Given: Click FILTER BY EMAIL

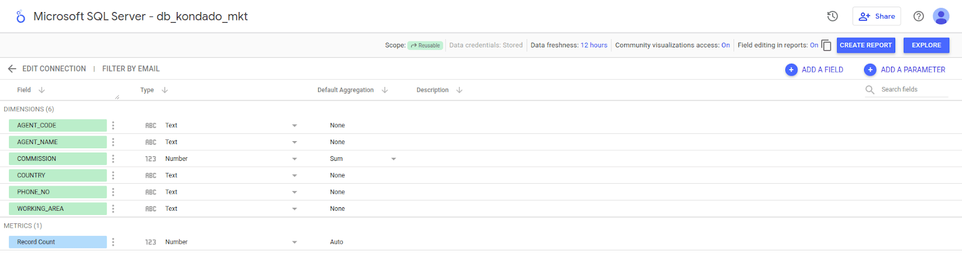Looking at the screenshot, I should 131,69.
